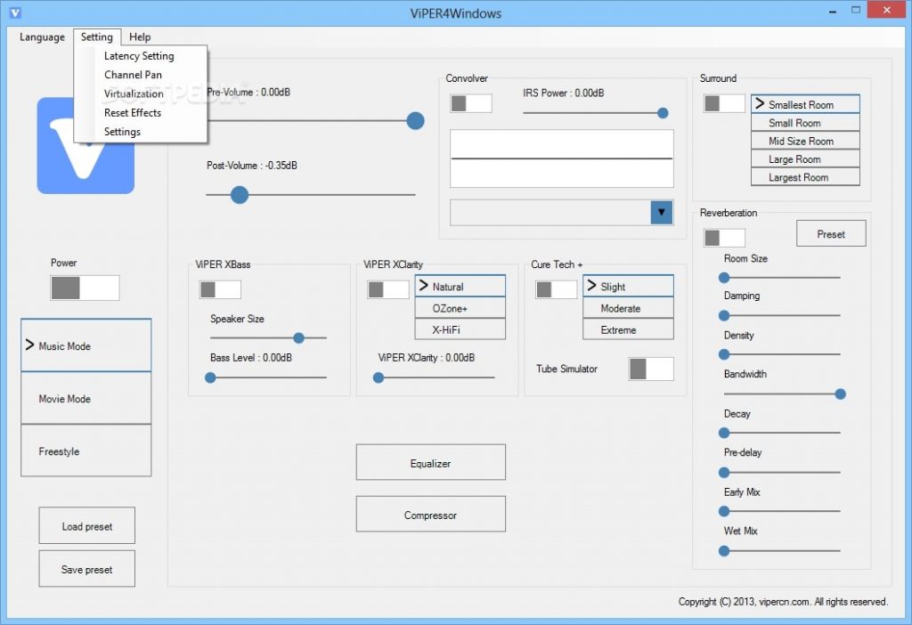The width and height of the screenshot is (912, 625).
Task: Turn on the Surround switch
Action: click(x=724, y=103)
